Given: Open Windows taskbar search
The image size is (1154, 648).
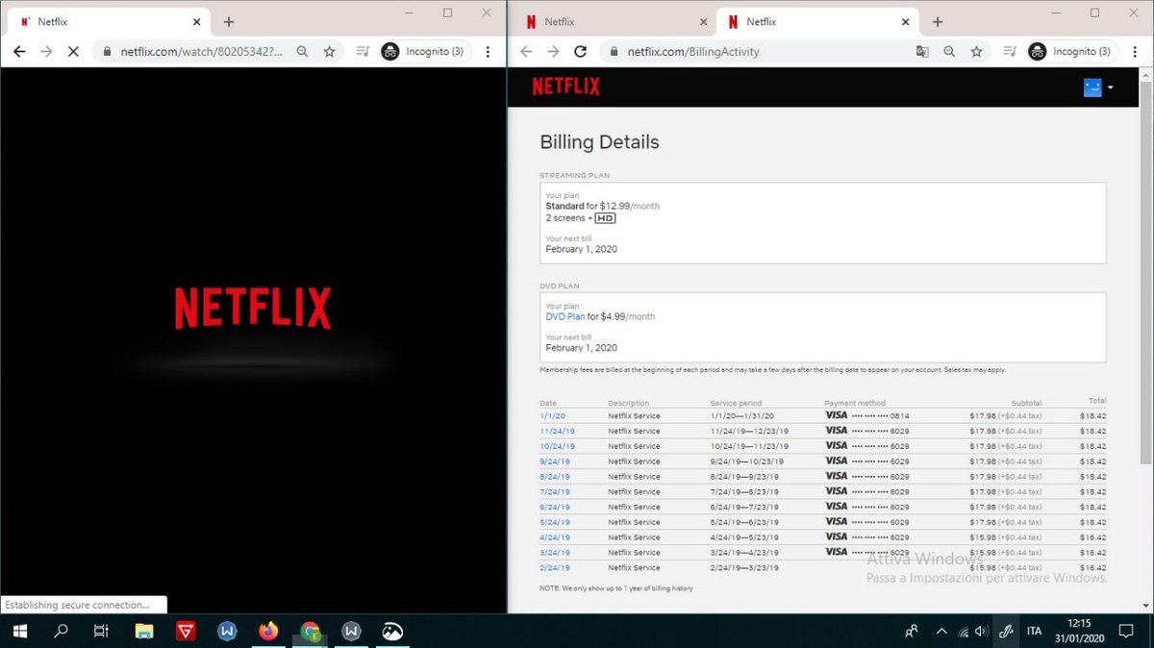Looking at the screenshot, I should pyautogui.click(x=61, y=632).
